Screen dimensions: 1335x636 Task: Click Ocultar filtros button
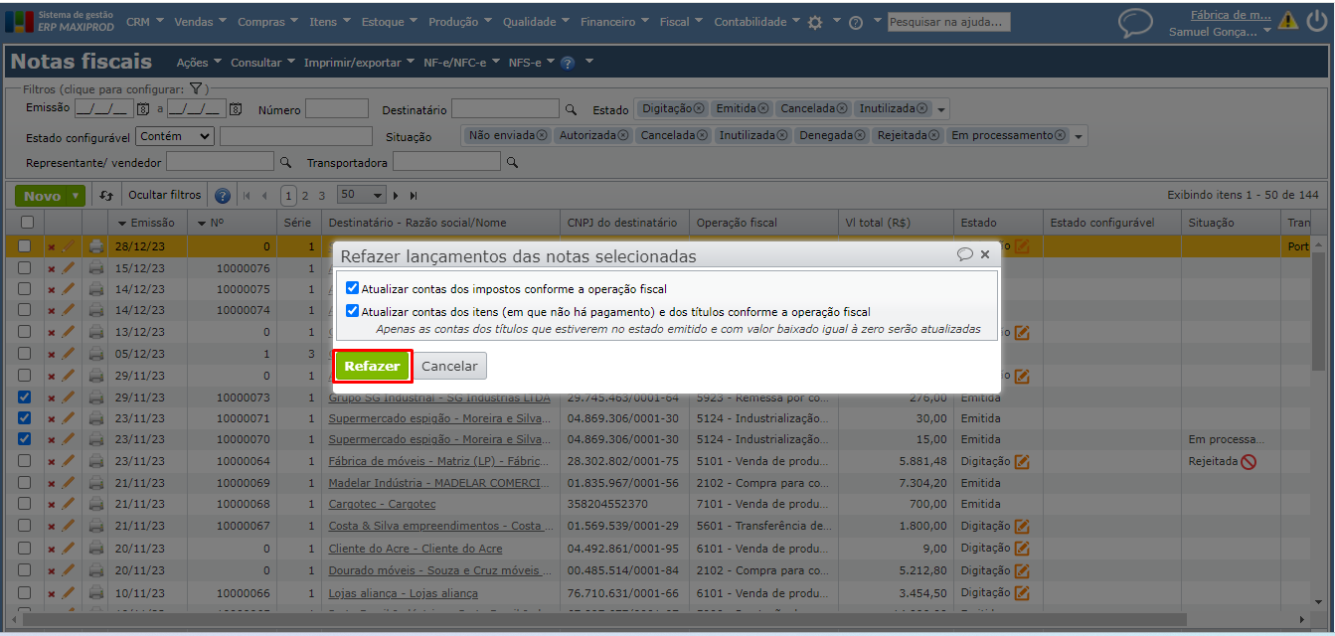(x=165, y=195)
